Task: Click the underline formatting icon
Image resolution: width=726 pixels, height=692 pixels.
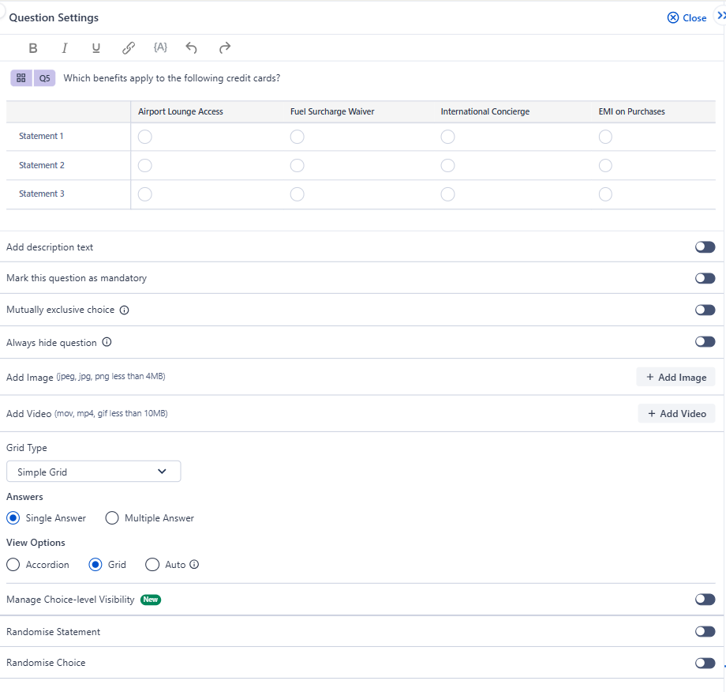Action: pos(96,48)
